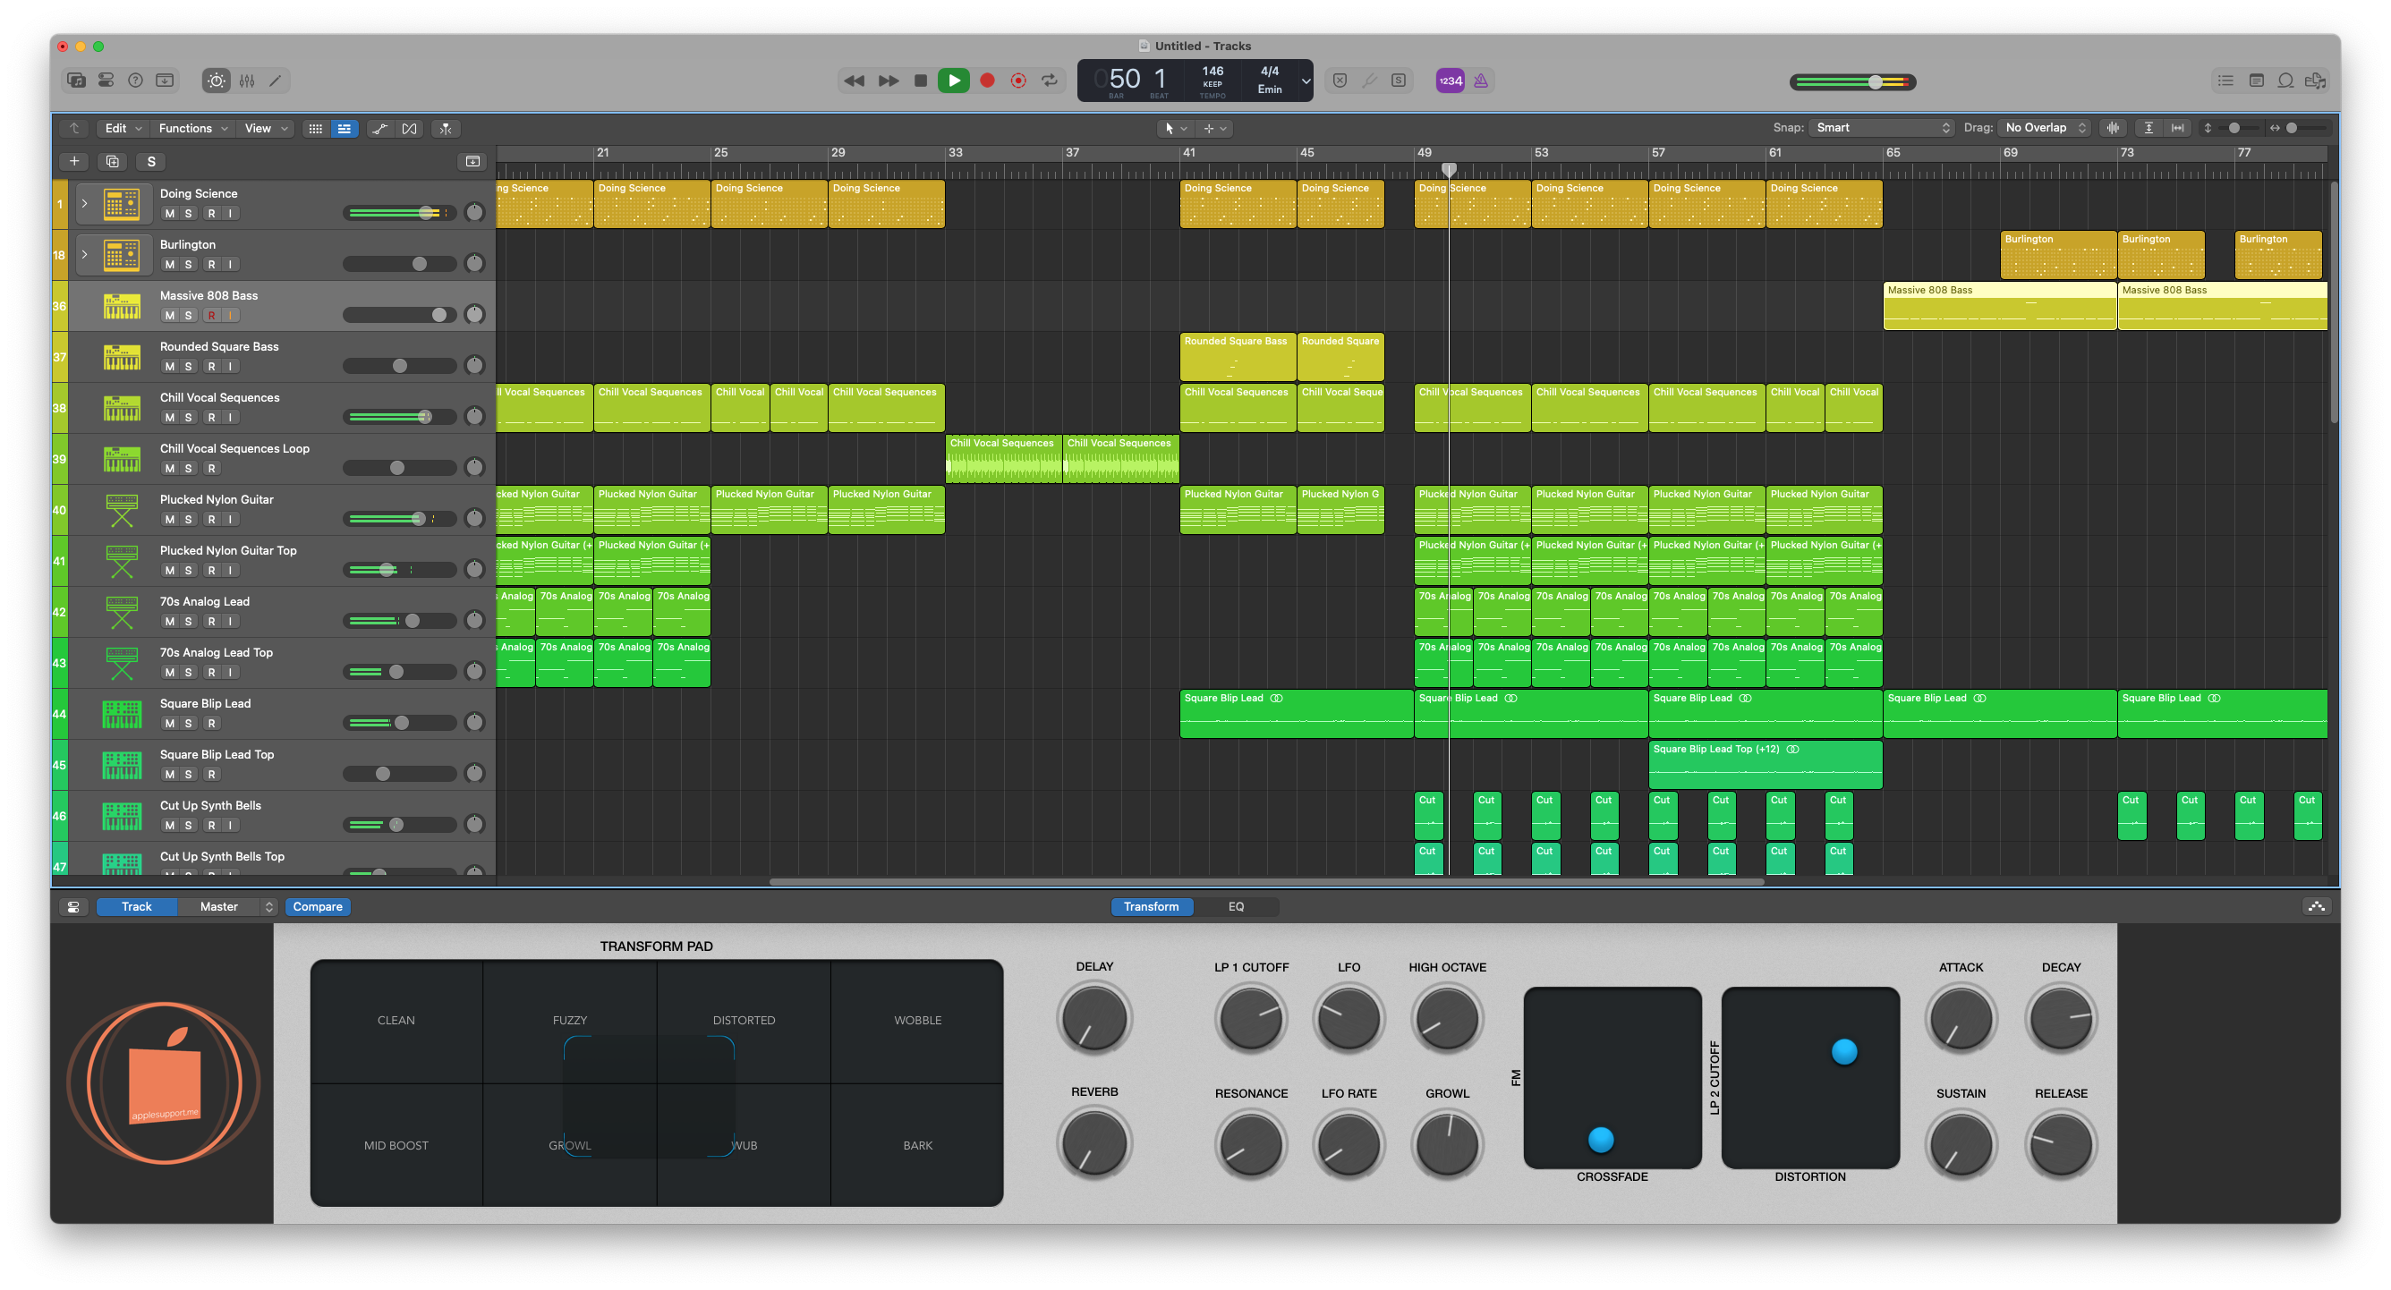This screenshot has width=2391, height=1290.
Task: Toggle the Flex show/hide icon
Action: click(409, 128)
